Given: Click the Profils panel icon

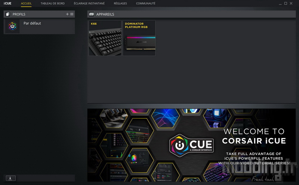Looking at the screenshot, I should click(7, 14).
